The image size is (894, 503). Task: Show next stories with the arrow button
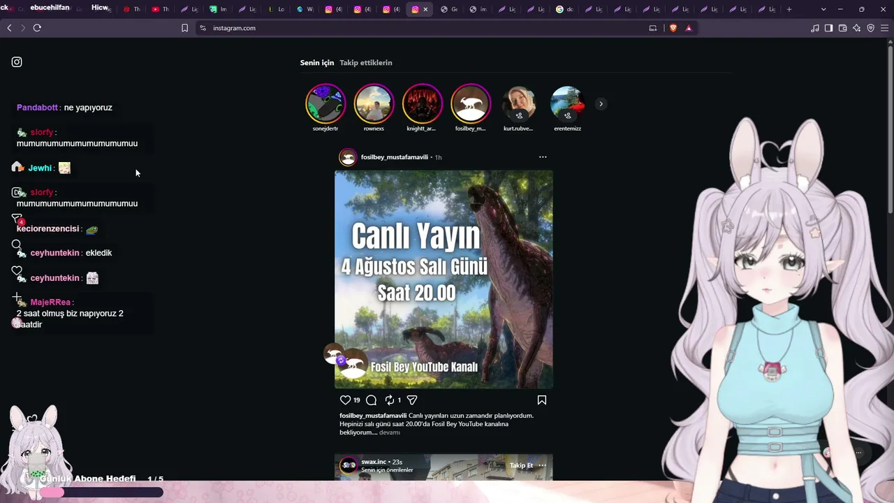[601, 104]
